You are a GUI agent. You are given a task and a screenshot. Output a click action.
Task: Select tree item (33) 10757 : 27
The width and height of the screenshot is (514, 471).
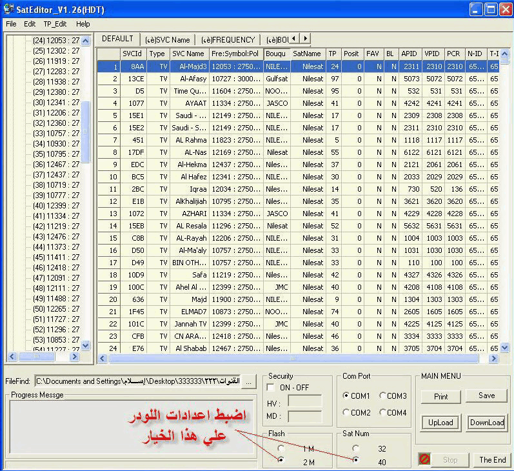pyautogui.click(x=56, y=134)
